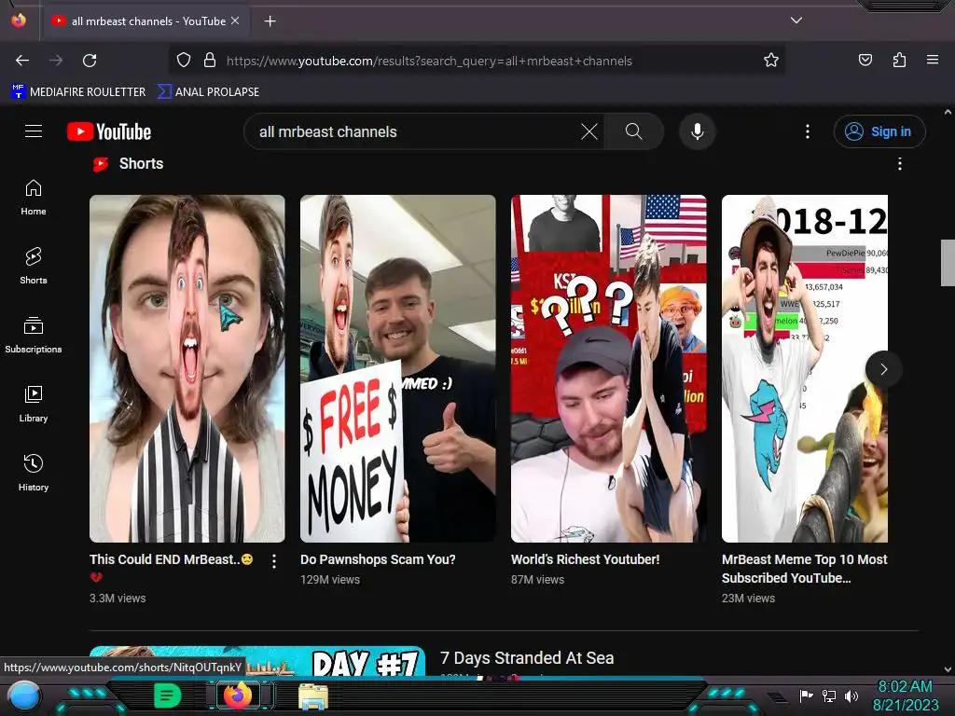Open Firefox application hamburger menu
Viewport: 955px width, 716px height.
[933, 60]
